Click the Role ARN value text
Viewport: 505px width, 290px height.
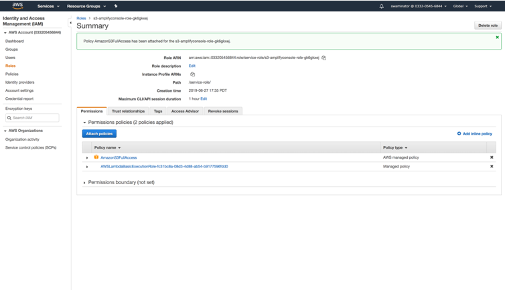tap(253, 58)
